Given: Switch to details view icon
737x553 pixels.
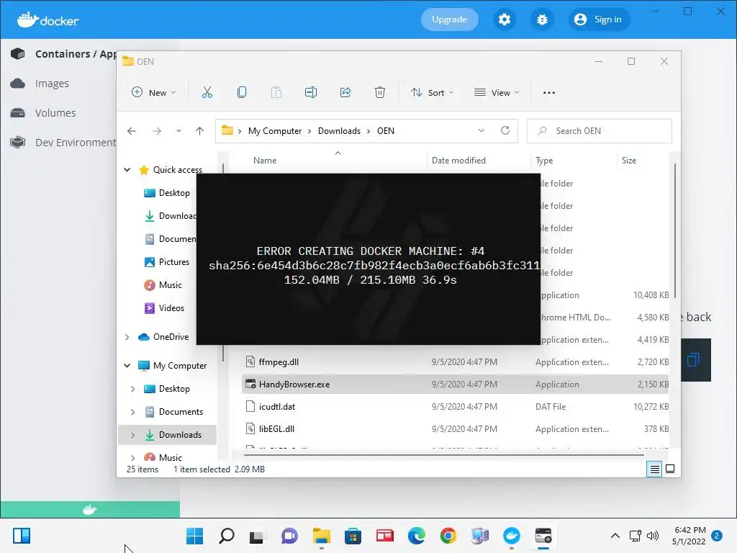Looking at the screenshot, I should pyautogui.click(x=654, y=469).
